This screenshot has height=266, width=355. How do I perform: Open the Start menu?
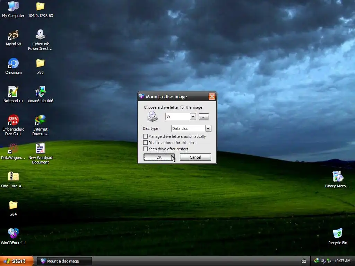click(x=17, y=261)
